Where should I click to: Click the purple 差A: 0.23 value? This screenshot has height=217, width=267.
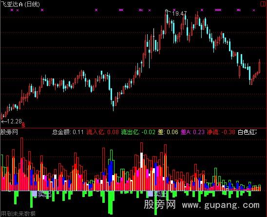[192, 132]
